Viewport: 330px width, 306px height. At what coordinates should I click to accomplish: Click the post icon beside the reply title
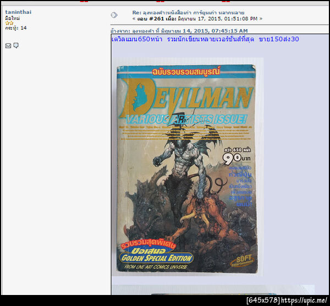coord(114,15)
